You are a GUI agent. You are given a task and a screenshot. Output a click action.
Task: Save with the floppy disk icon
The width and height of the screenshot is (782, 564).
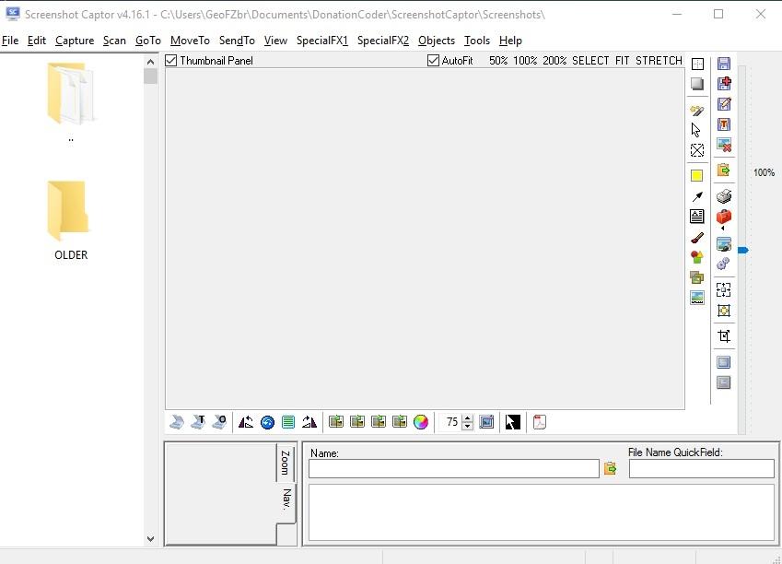point(724,64)
